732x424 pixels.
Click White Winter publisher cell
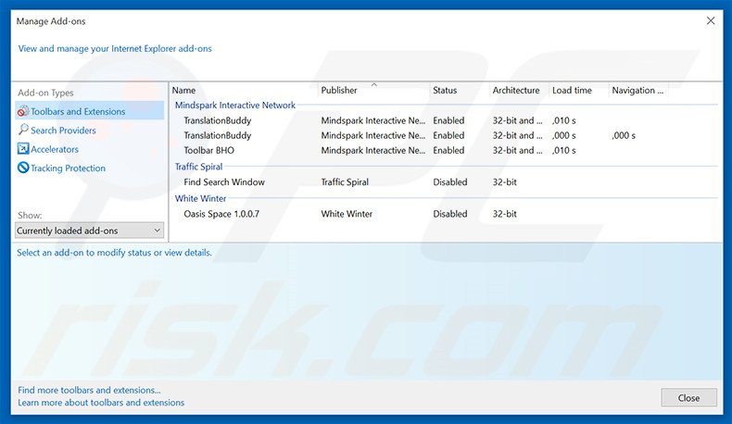[x=347, y=214]
